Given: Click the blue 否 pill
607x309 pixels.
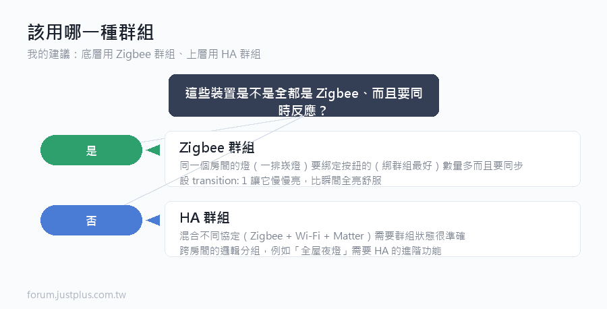Looking at the screenshot, I should [91, 221].
